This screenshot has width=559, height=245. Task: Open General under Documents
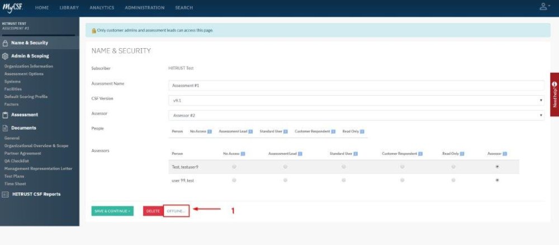pos(12,138)
